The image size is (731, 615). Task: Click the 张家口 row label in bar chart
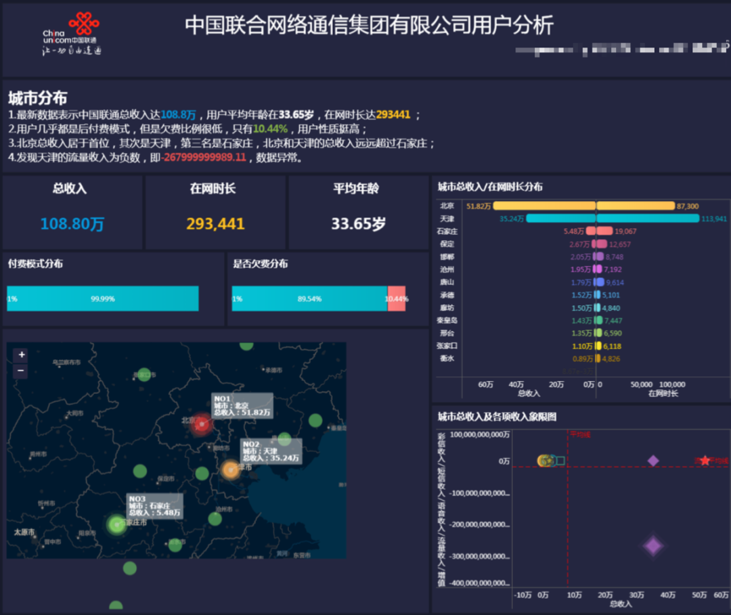447,346
